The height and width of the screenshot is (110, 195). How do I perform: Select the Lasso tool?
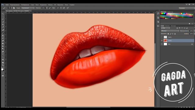point(3,19)
